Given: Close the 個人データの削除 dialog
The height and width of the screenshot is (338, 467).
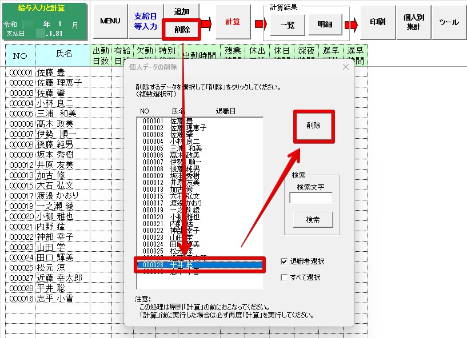Looking at the screenshot, I should 345,67.
